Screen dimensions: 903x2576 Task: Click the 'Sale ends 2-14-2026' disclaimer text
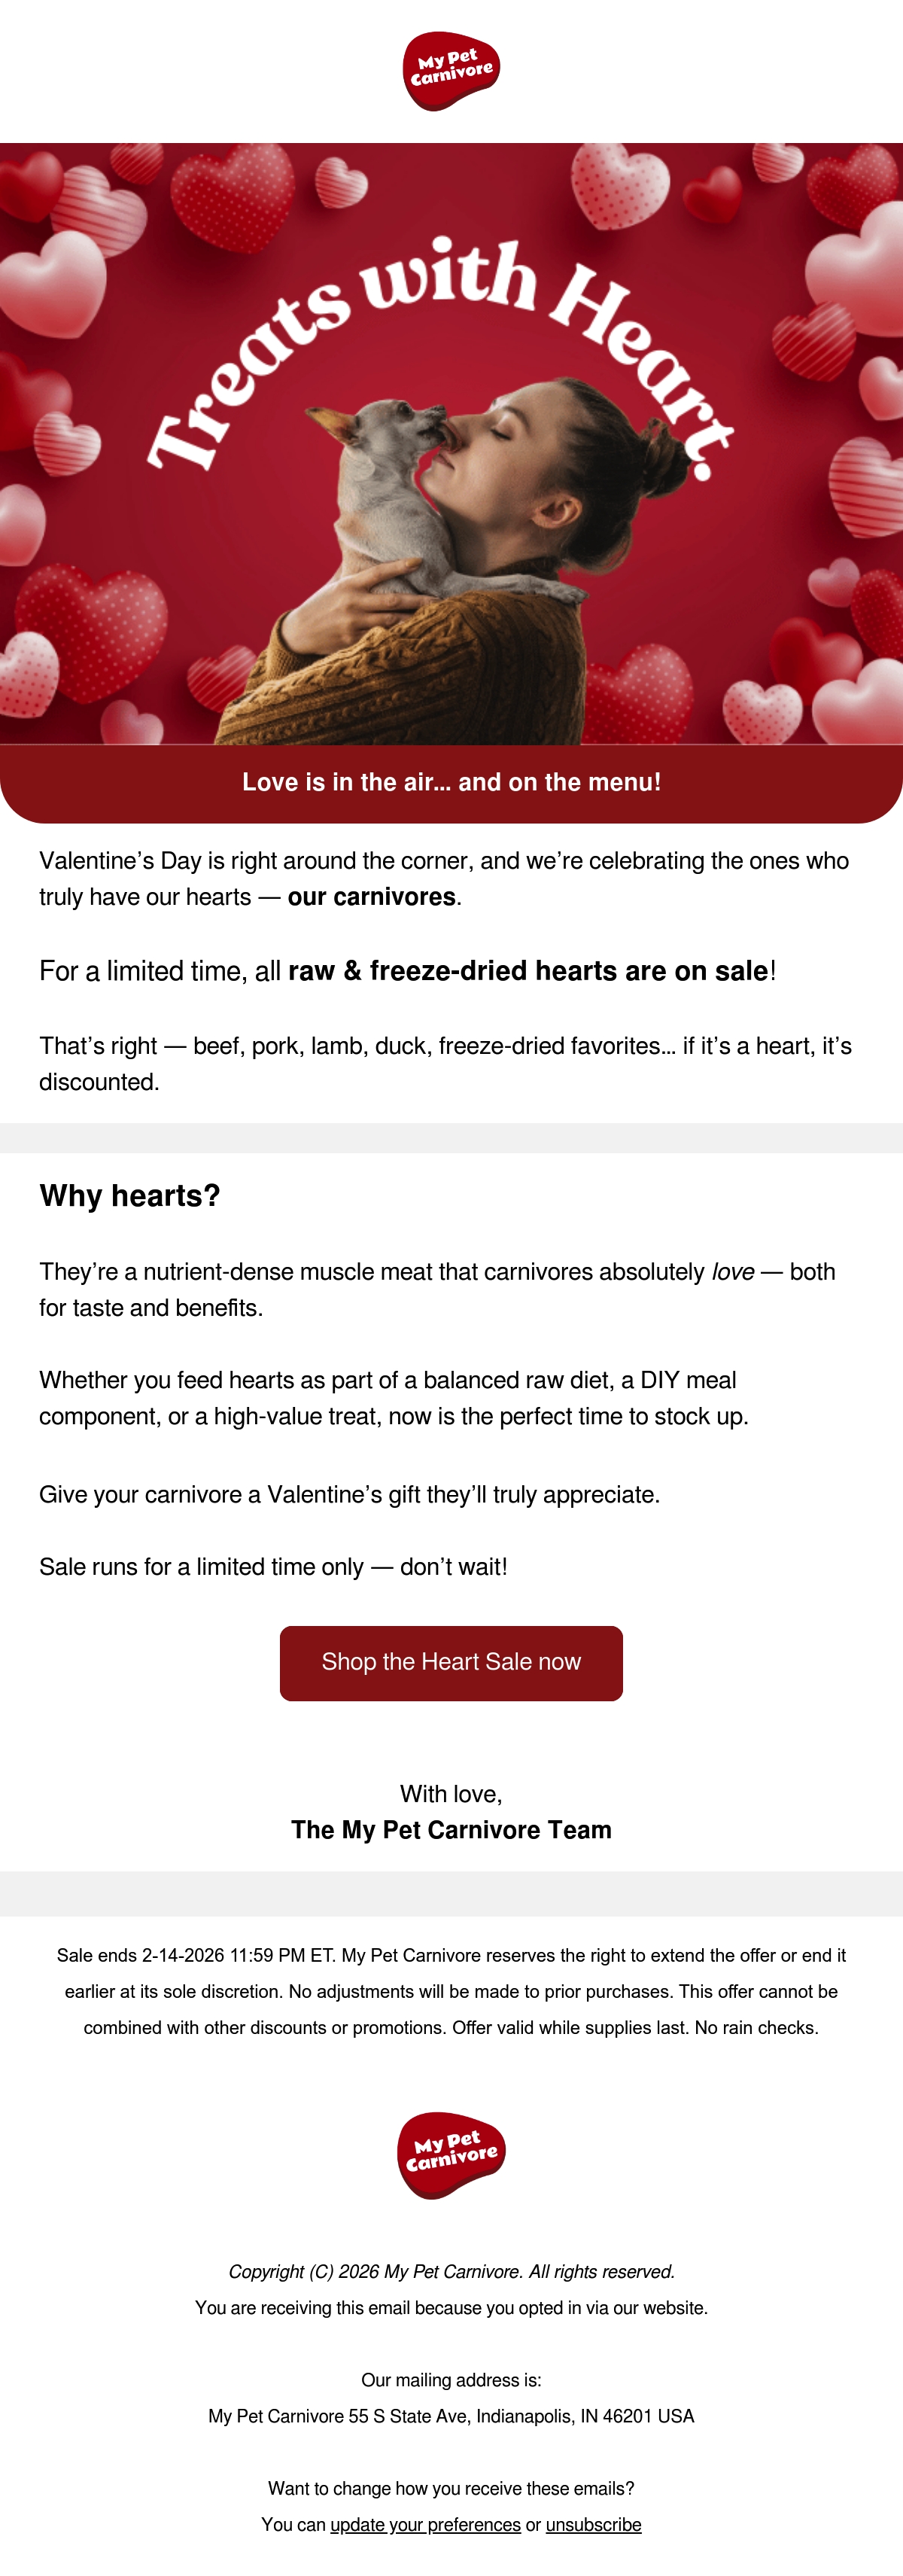coord(451,1991)
